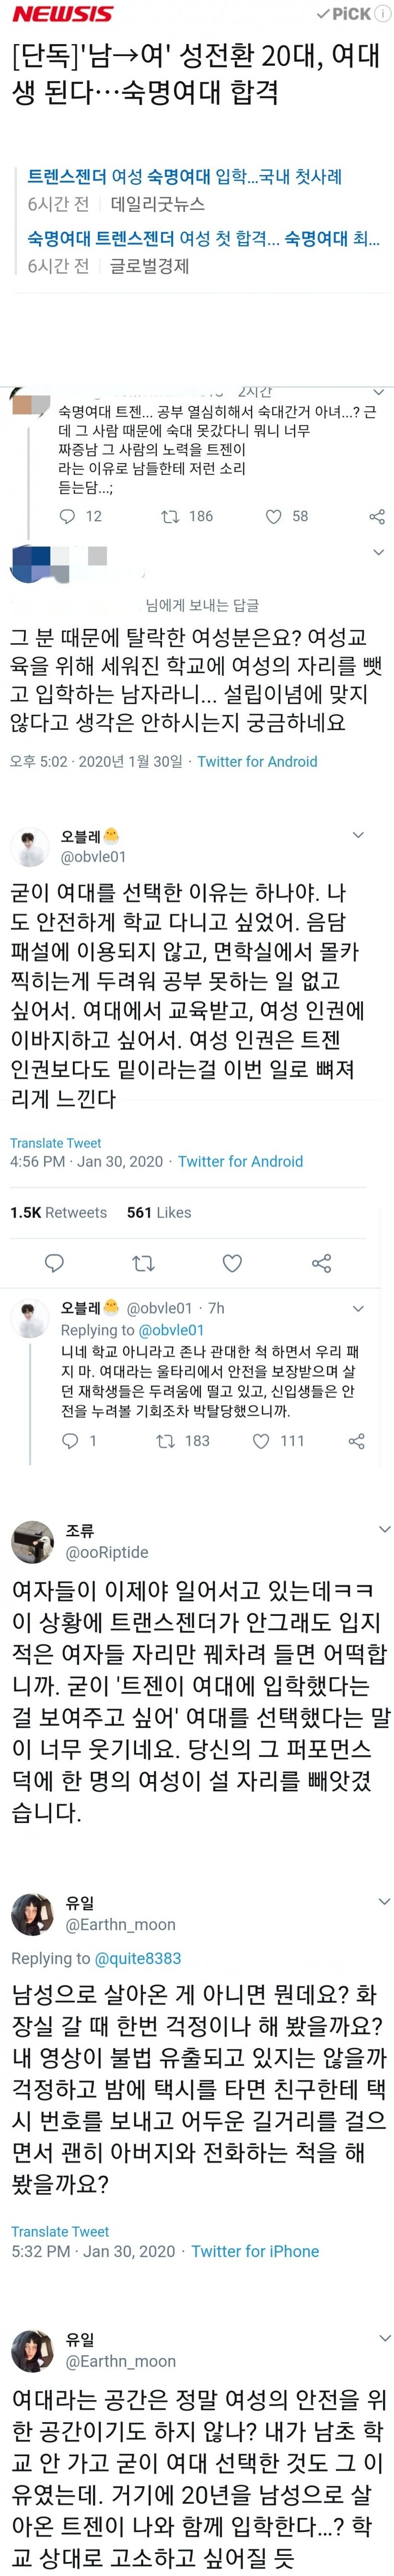This screenshot has height=2576, width=394.
Task: Like the tweet with 58 likes
Action: pos(273,516)
